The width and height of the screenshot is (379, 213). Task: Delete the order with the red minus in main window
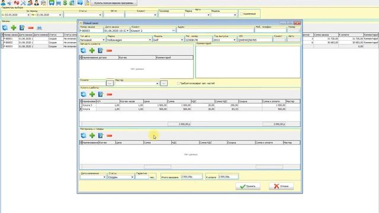pos(31,28)
